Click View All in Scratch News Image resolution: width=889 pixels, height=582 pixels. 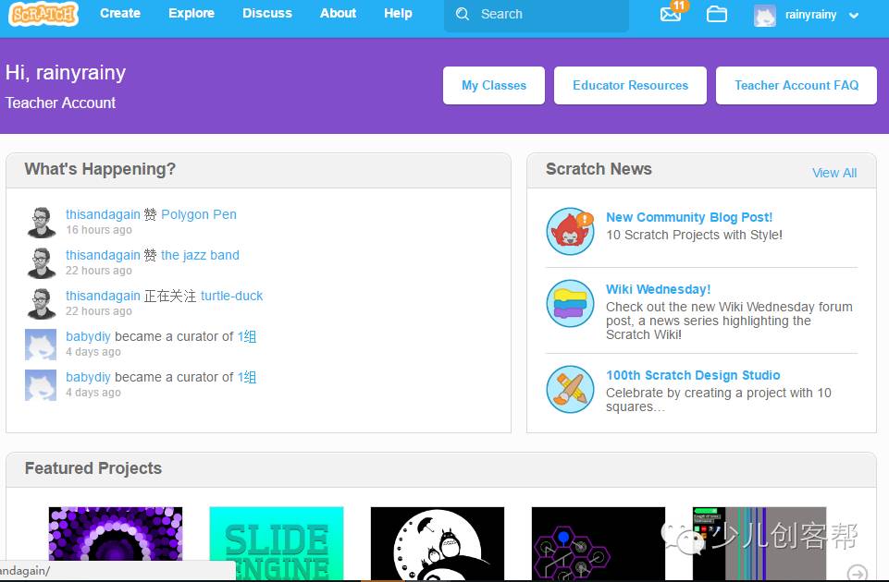pyautogui.click(x=834, y=173)
